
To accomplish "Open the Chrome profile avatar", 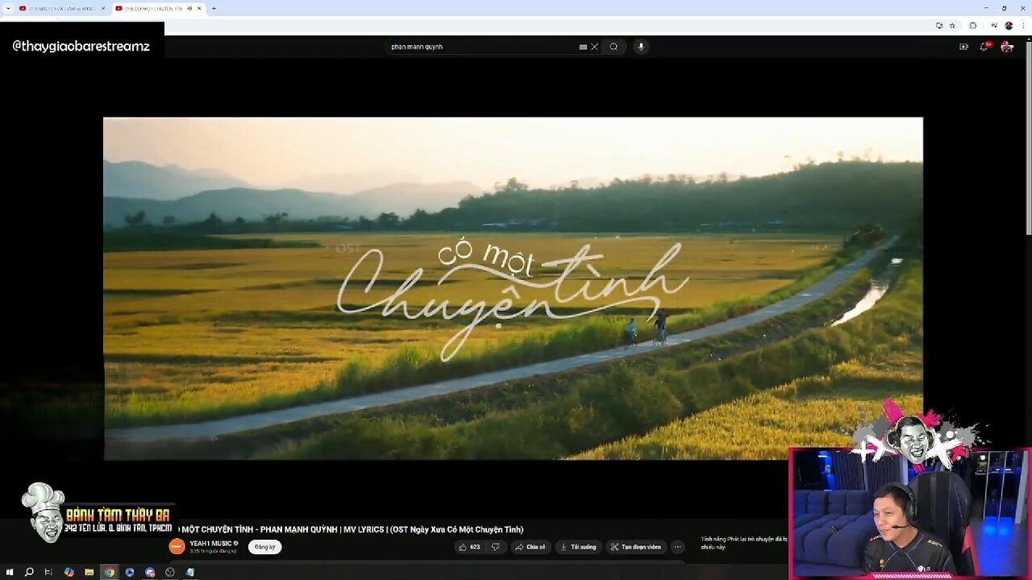I will pyautogui.click(x=1009, y=26).
